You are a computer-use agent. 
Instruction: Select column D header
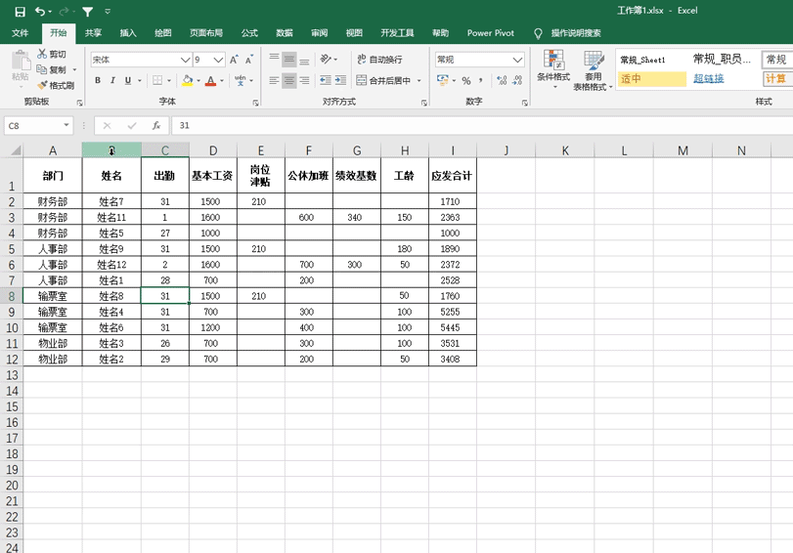click(213, 150)
